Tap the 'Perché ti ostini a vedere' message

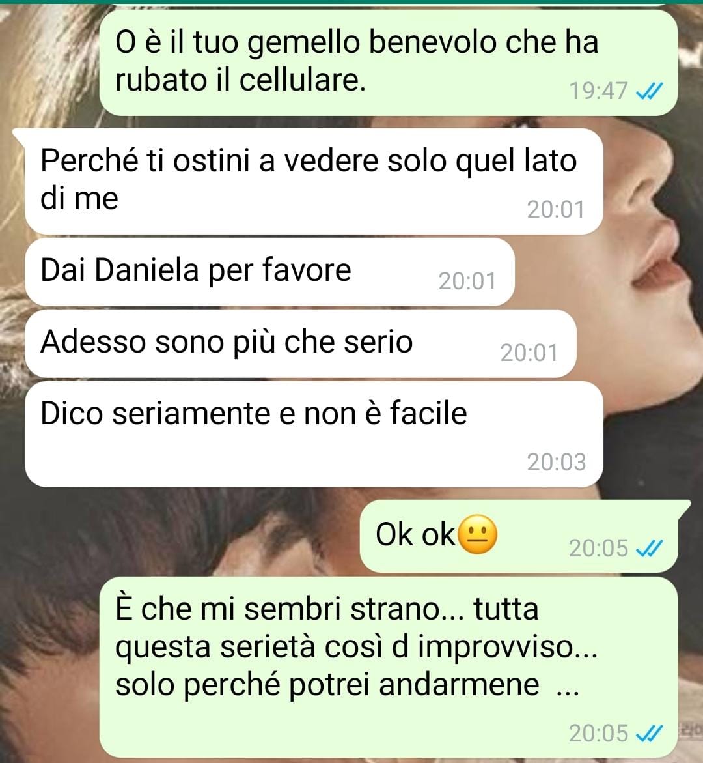pyautogui.click(x=314, y=181)
